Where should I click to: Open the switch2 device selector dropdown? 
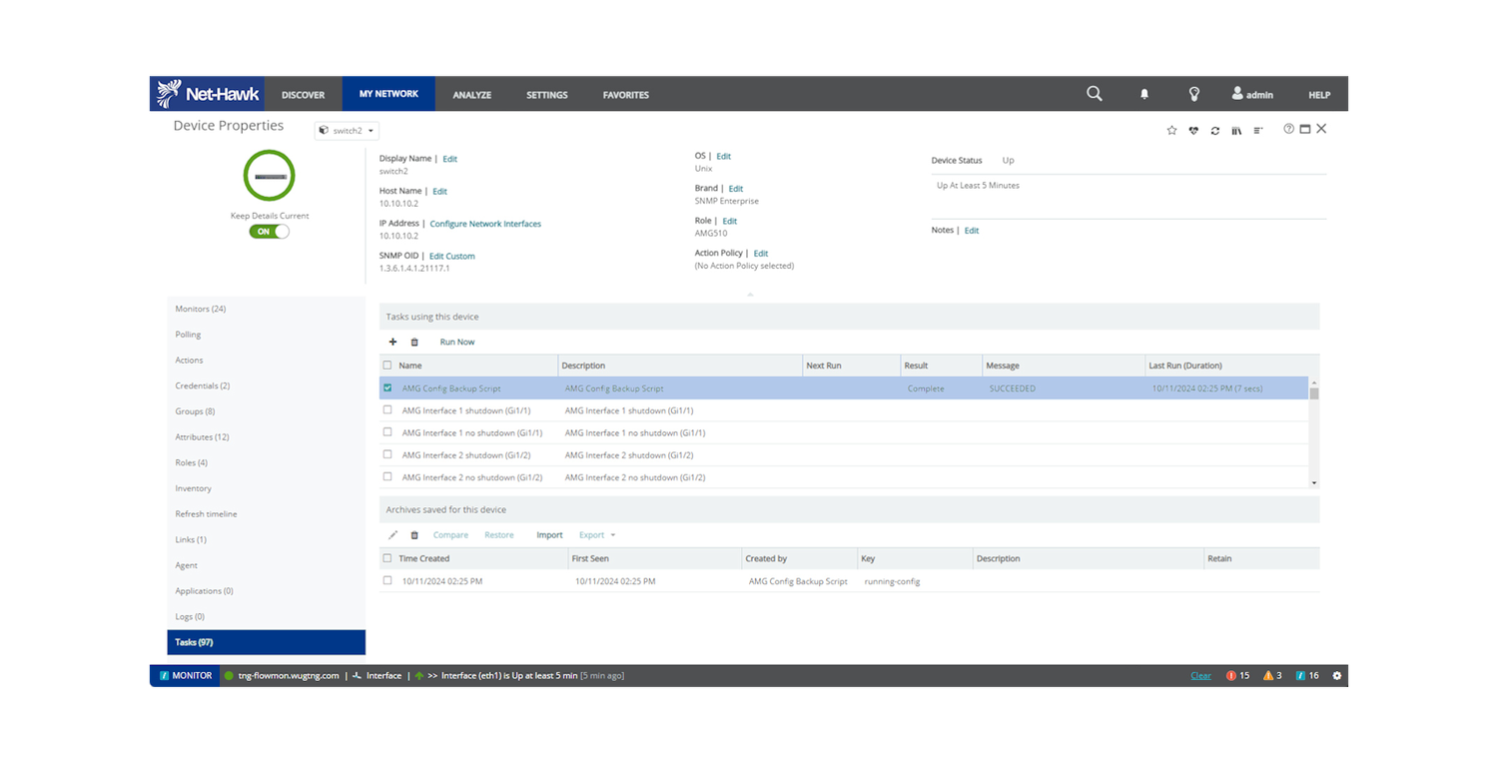[346, 130]
